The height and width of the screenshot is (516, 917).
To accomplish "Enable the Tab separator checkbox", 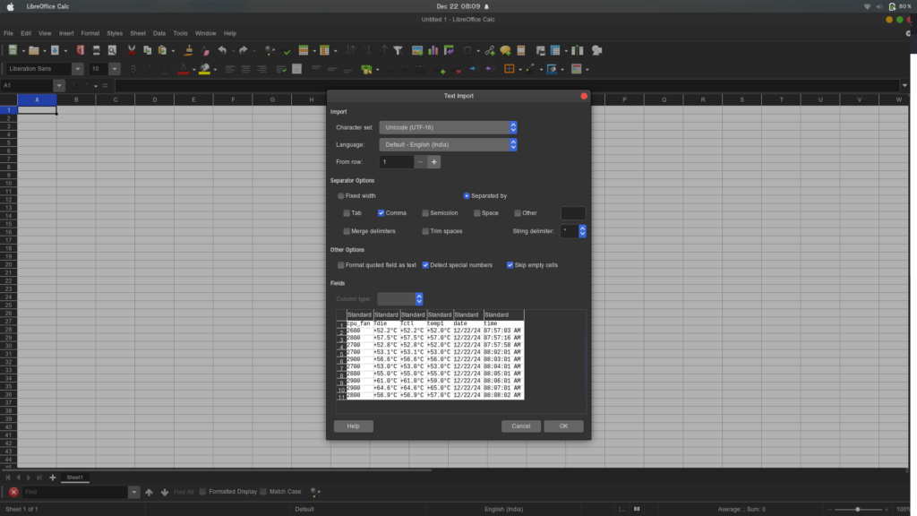I will tap(347, 213).
